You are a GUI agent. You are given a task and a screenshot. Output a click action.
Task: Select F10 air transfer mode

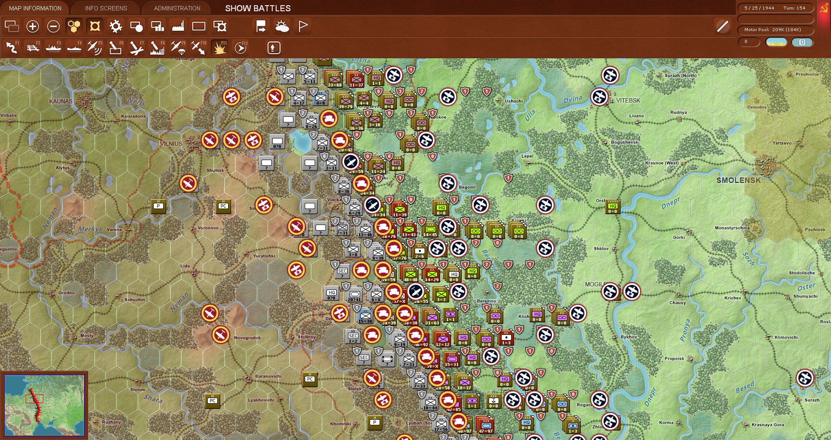pos(199,48)
